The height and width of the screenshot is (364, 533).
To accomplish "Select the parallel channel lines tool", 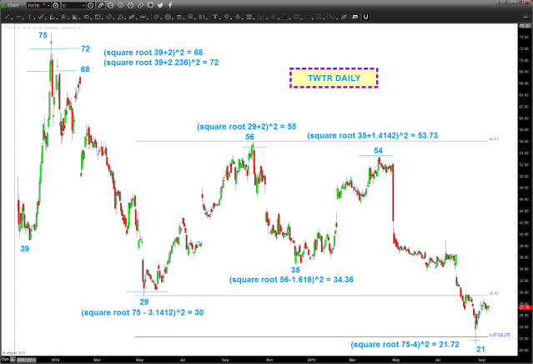I will [x=156, y=17].
